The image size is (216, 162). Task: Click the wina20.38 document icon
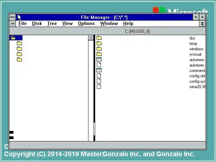click(x=99, y=86)
